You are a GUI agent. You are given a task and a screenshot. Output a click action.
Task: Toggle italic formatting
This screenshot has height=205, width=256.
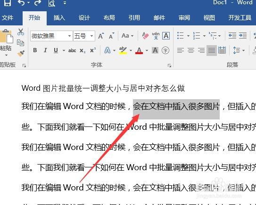[x=45, y=50]
